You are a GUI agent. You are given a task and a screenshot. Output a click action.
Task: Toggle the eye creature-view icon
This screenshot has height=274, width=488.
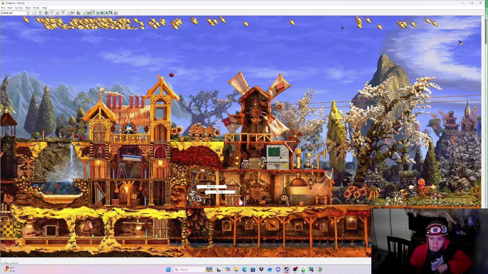click(72, 13)
